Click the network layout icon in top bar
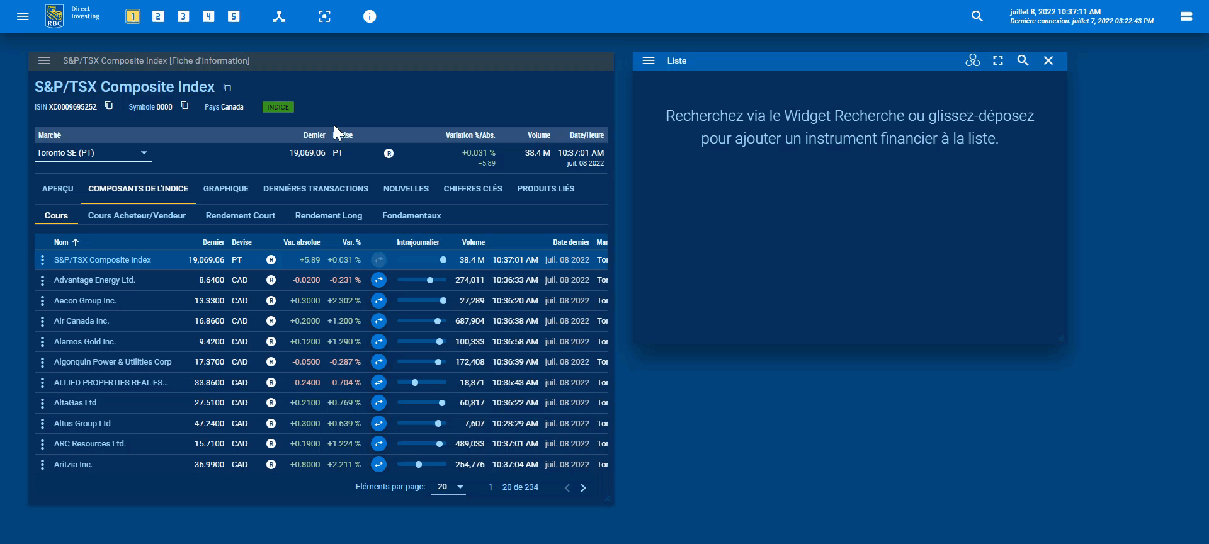Viewport: 1209px width, 544px height. coord(279,16)
